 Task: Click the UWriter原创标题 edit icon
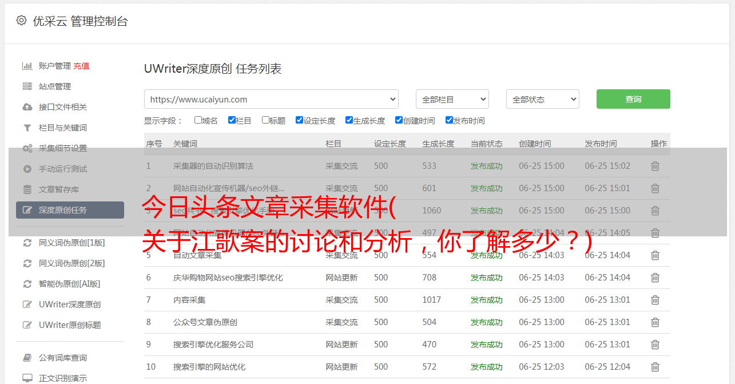click(x=27, y=325)
